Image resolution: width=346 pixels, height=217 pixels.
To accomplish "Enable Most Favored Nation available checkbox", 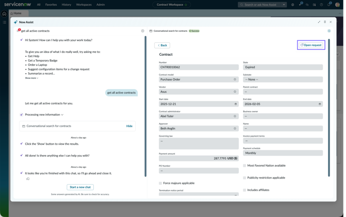I will [244, 166].
